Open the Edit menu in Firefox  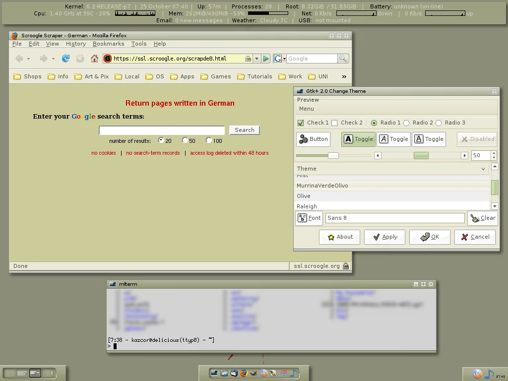pos(34,44)
